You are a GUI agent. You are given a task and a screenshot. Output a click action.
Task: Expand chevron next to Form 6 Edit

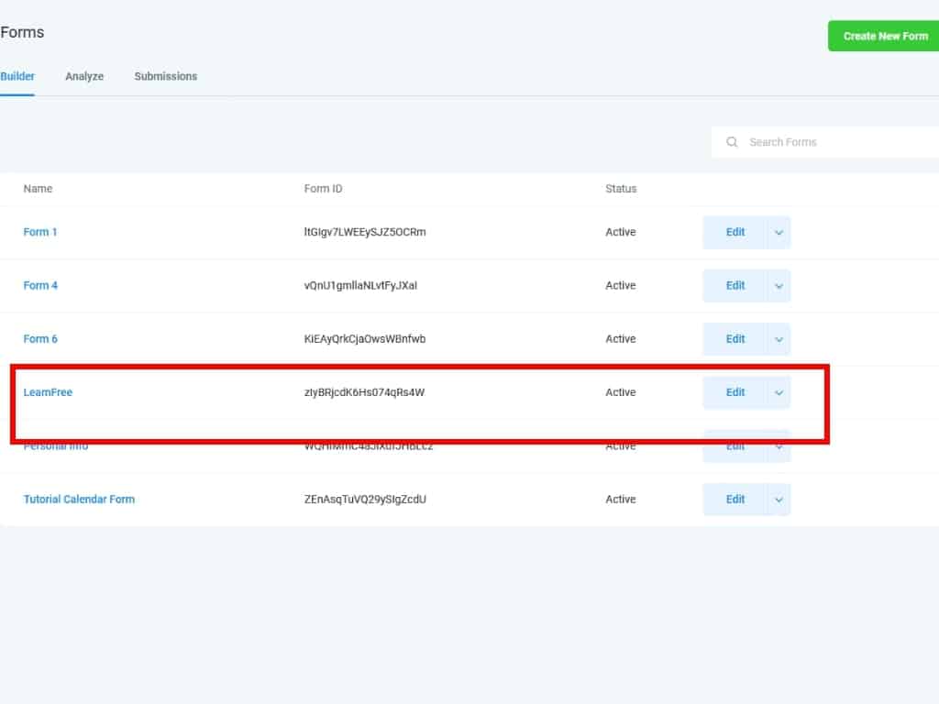[779, 339]
